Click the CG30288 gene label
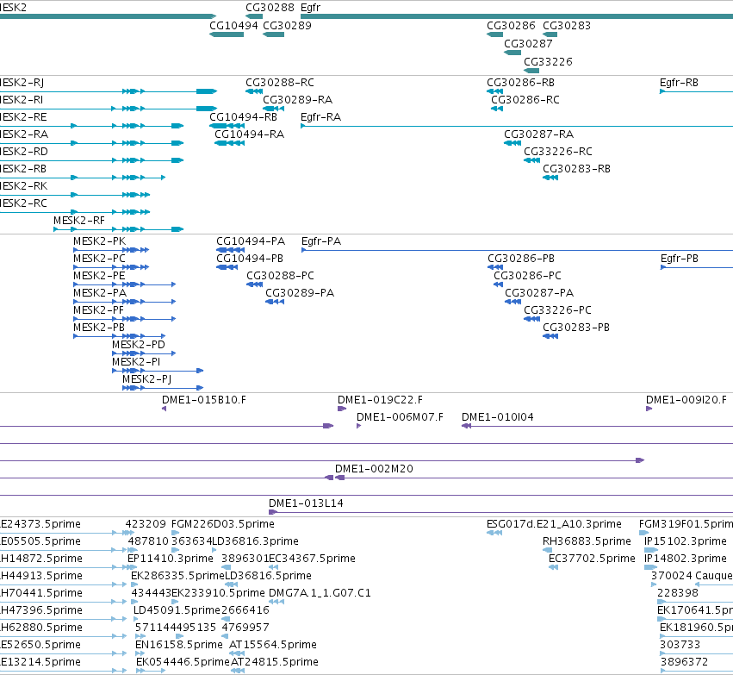The width and height of the screenshot is (733, 675). [x=270, y=8]
